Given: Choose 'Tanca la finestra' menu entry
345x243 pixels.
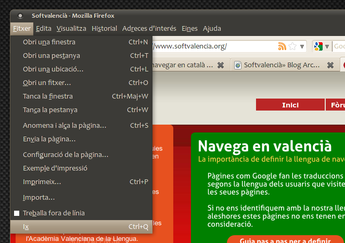Looking at the screenshot, I should click(81, 96).
